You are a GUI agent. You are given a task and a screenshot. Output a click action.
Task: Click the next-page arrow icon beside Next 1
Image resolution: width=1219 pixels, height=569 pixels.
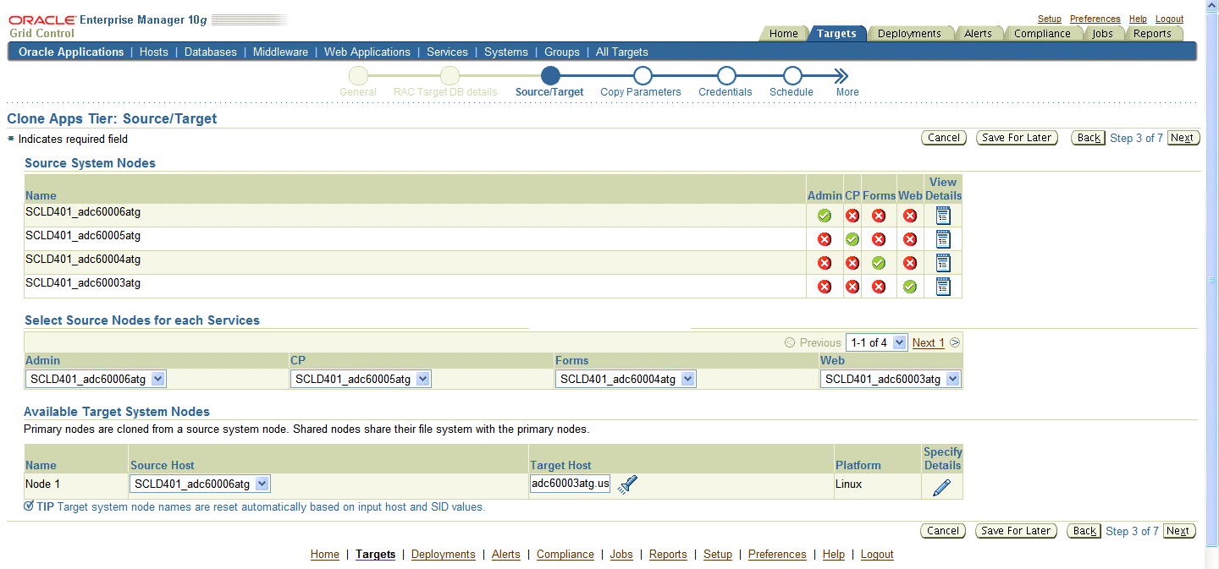pos(955,342)
